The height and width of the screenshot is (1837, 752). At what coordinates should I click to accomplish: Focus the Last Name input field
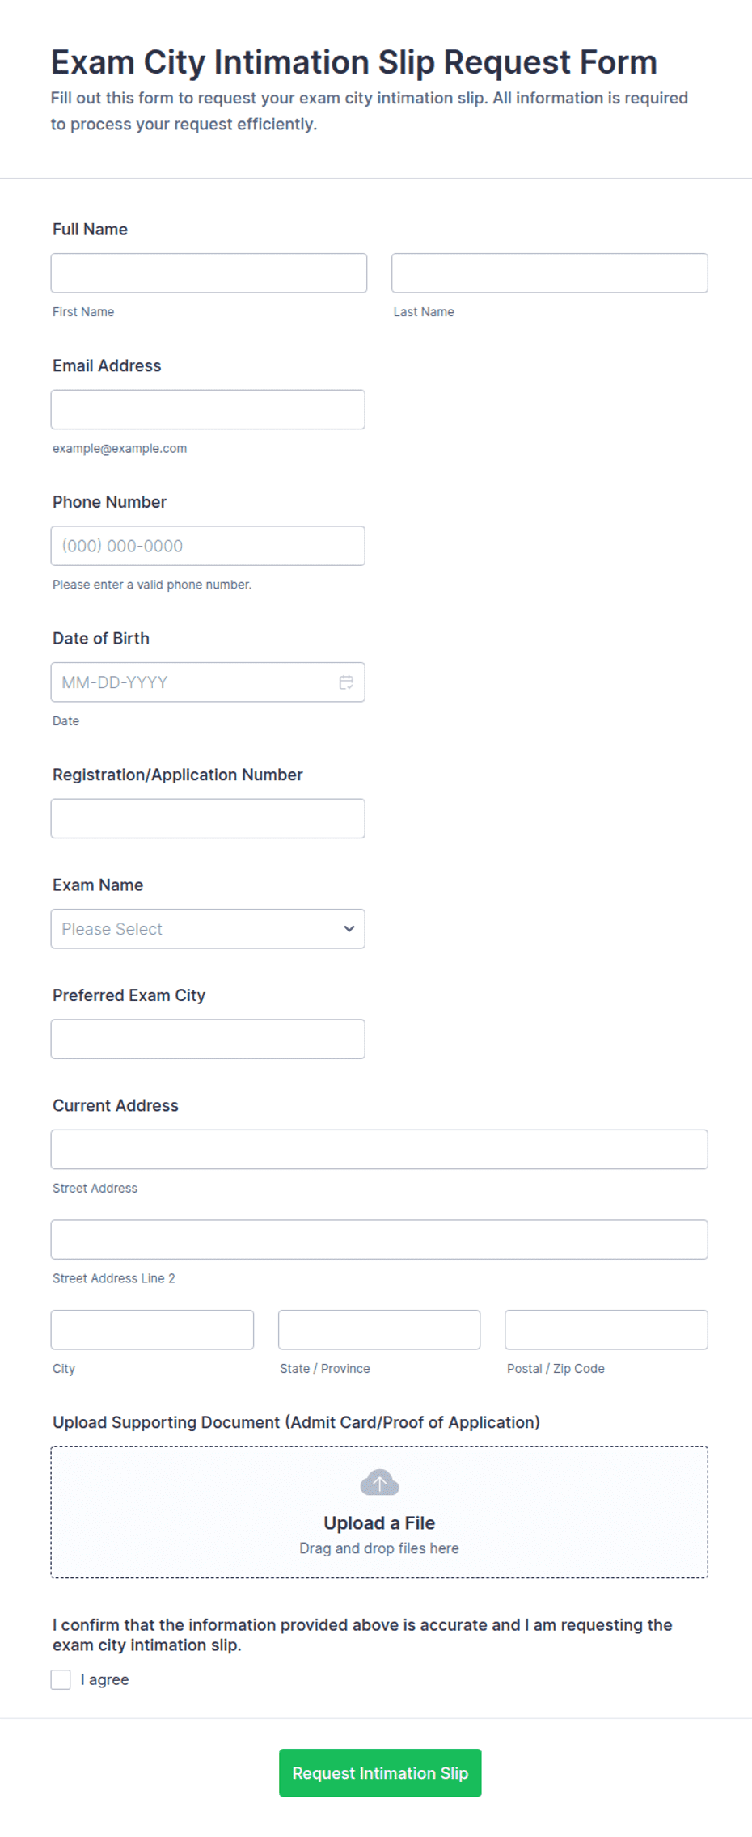[x=550, y=273]
